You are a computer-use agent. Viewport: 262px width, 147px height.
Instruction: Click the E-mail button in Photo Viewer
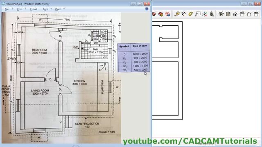(x=34, y=9)
